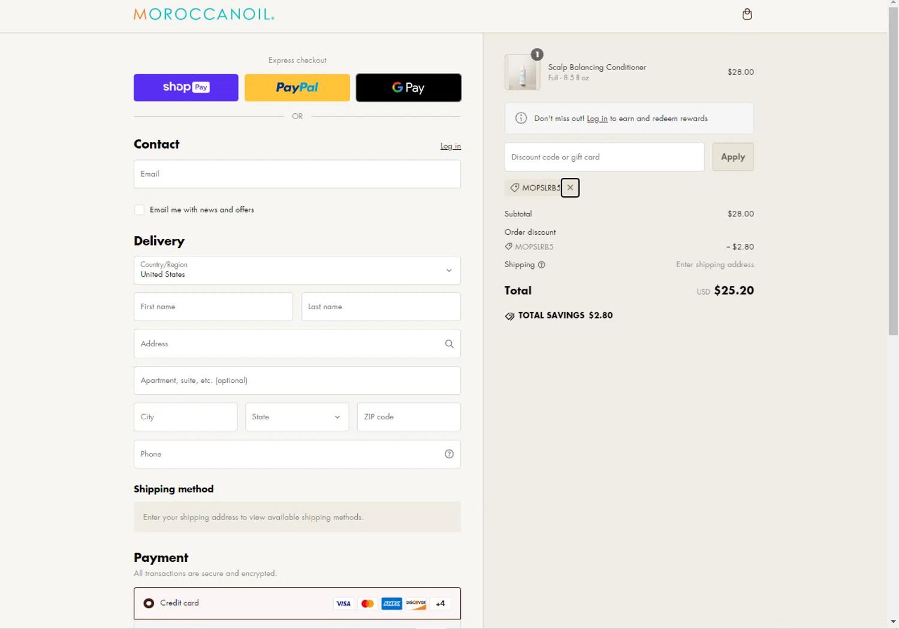Image resolution: width=899 pixels, height=629 pixels.
Task: Click the info icon in rewards notice
Action: click(x=521, y=118)
